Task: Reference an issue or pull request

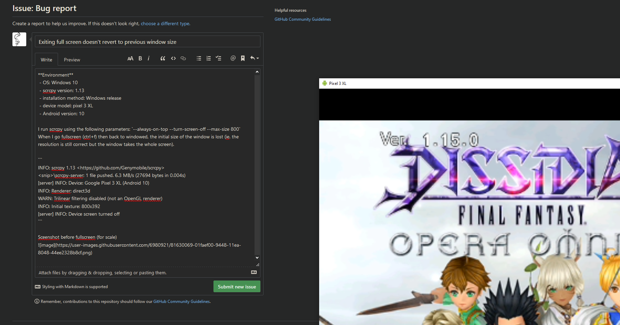Action: click(x=243, y=58)
